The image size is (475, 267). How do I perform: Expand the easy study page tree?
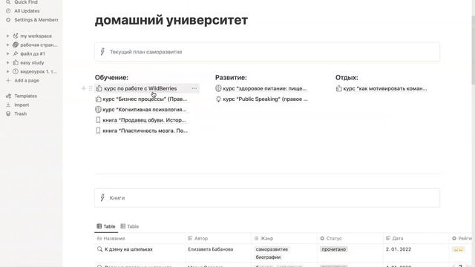tap(8, 62)
